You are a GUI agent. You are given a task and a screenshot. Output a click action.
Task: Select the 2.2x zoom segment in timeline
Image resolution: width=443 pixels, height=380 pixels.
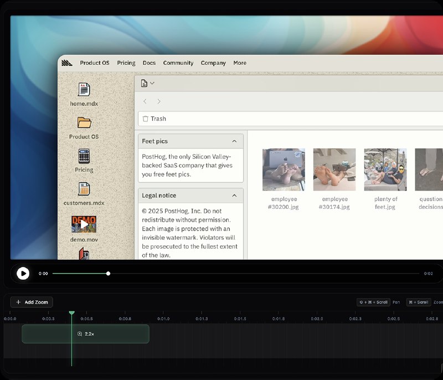(x=85, y=333)
